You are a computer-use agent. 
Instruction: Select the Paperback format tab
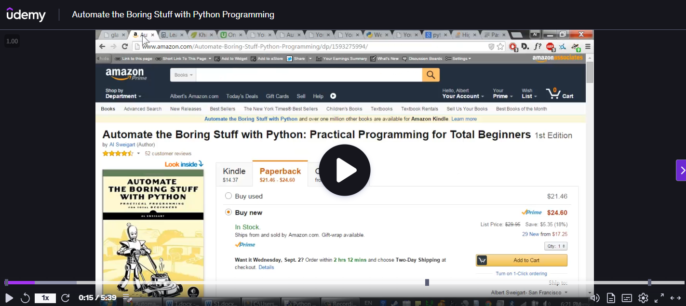coord(280,174)
